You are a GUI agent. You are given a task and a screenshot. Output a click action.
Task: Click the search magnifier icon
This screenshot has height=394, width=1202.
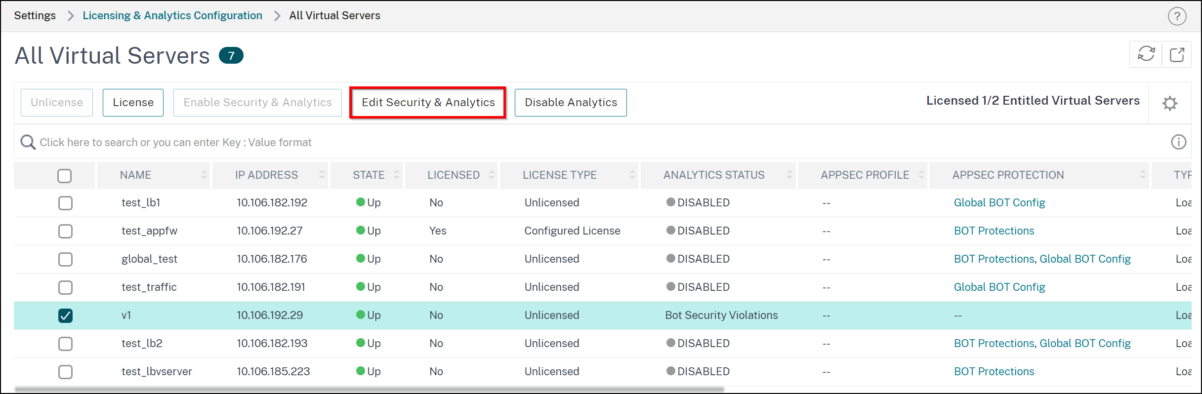tap(28, 142)
